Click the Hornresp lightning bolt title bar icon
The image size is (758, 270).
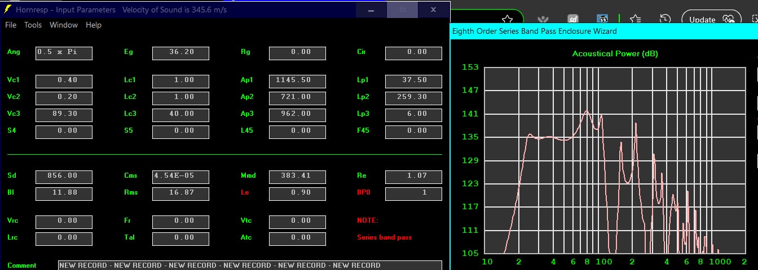tap(7, 10)
